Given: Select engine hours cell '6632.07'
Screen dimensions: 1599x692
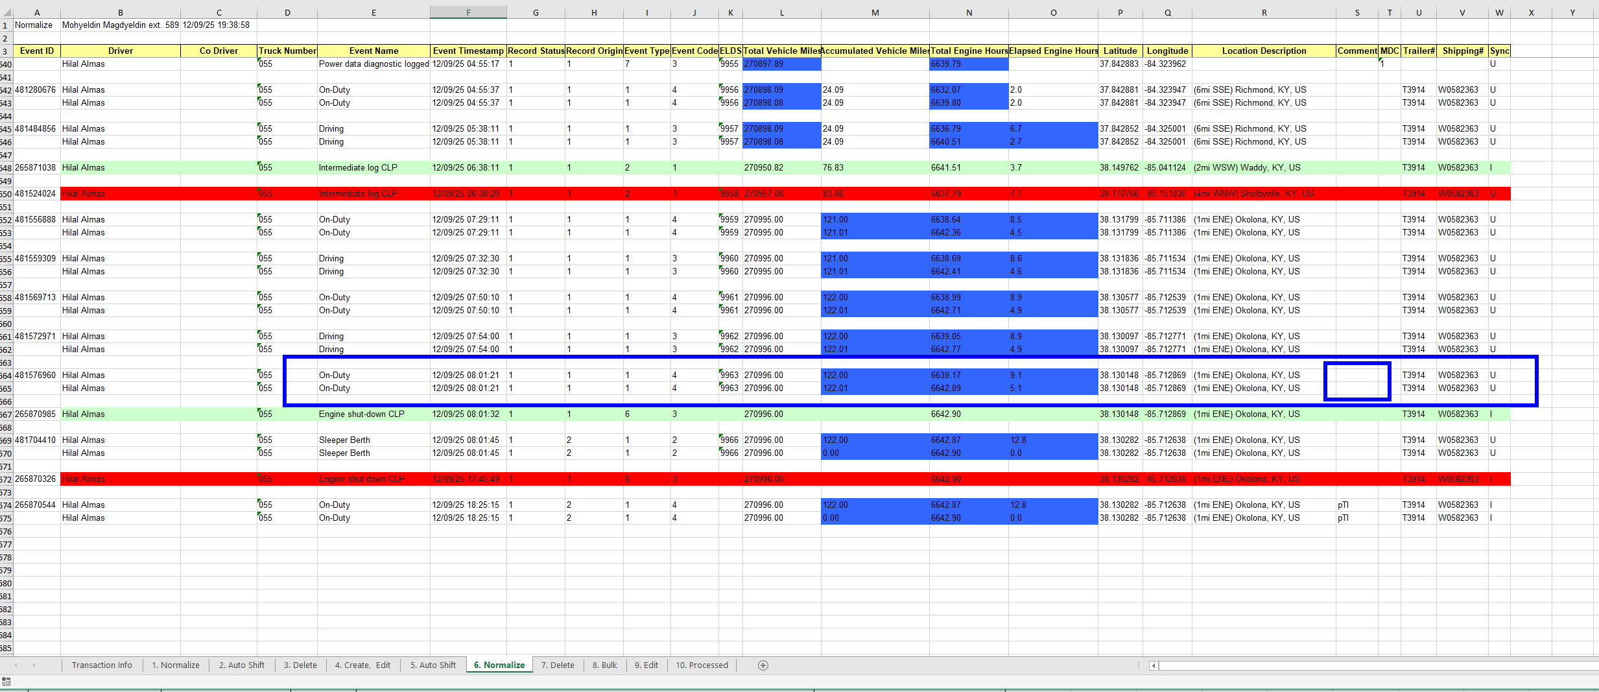Looking at the screenshot, I should [969, 90].
